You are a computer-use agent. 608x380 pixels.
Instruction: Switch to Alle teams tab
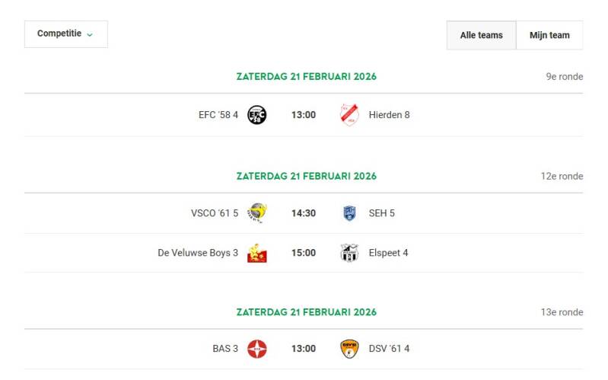click(x=481, y=35)
